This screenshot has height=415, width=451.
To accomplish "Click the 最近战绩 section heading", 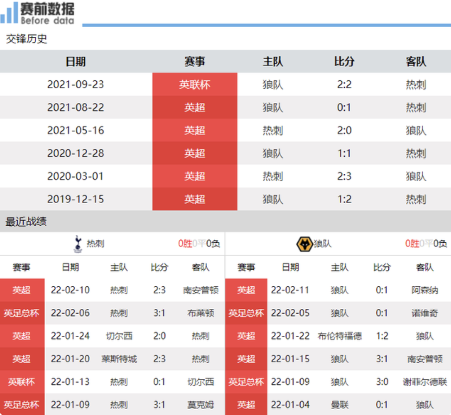I will coord(26,222).
